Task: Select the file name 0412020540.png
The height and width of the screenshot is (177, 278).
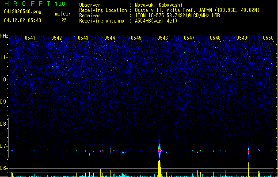Action: [23, 12]
